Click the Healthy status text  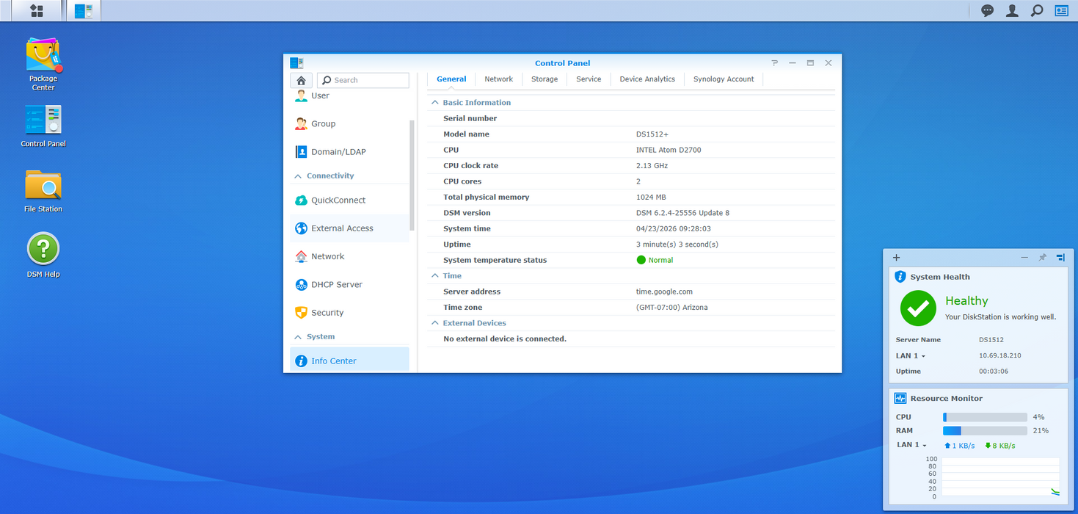click(966, 300)
